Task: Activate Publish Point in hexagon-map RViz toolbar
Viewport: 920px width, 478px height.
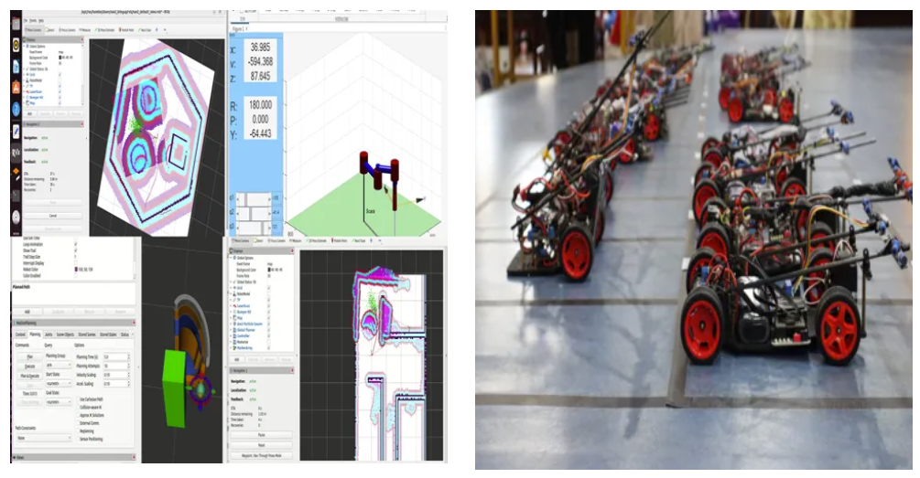Action: (126, 30)
